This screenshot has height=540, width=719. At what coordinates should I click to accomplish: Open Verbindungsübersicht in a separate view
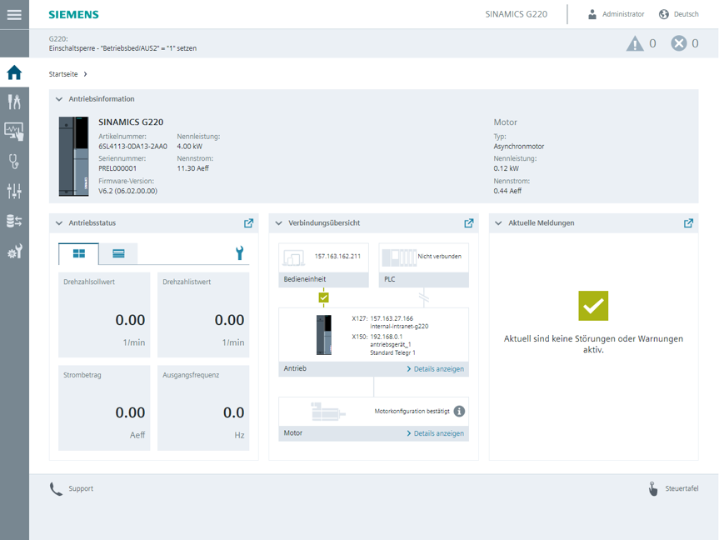pyautogui.click(x=468, y=223)
